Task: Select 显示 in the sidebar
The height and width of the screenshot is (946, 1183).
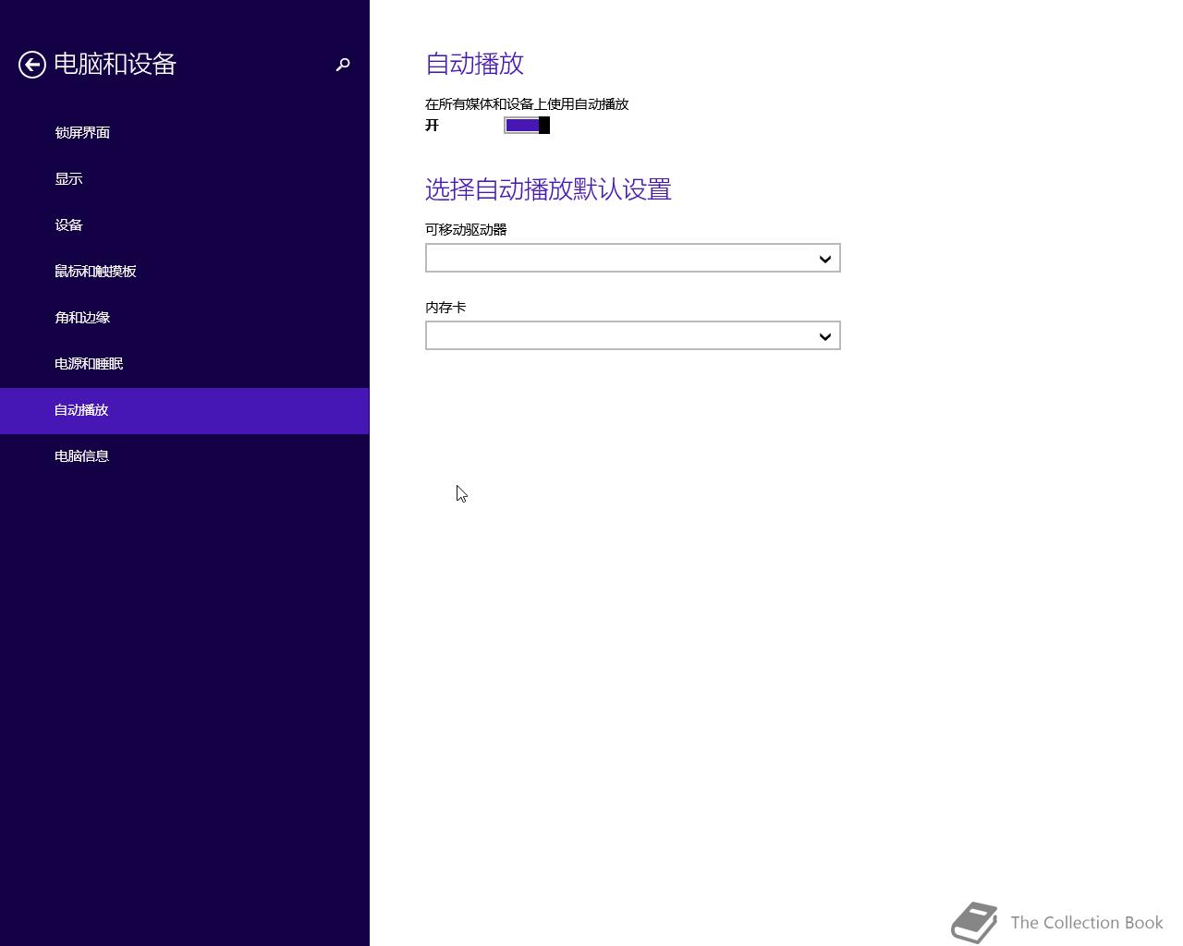Action: coord(185,179)
